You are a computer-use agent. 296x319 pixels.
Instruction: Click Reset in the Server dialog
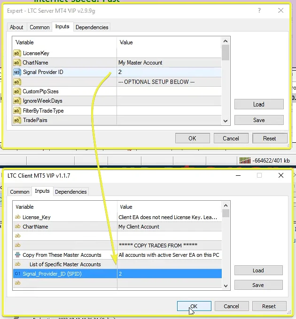(x=270, y=139)
